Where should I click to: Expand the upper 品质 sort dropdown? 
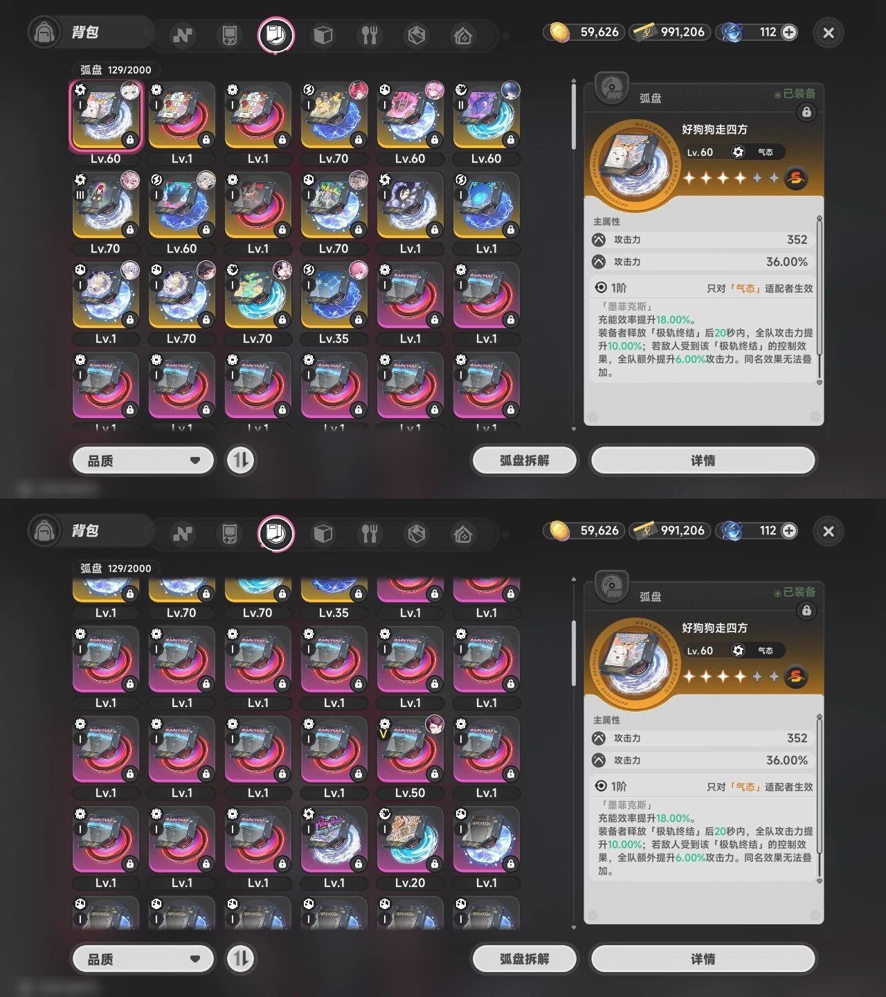click(143, 460)
